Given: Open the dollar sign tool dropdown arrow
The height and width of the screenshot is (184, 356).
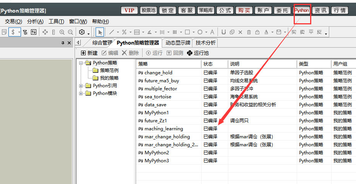Looking at the screenshot, I should (x=19, y=32).
